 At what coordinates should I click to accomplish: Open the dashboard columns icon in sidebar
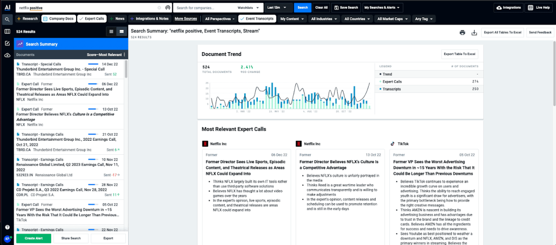coord(7,32)
